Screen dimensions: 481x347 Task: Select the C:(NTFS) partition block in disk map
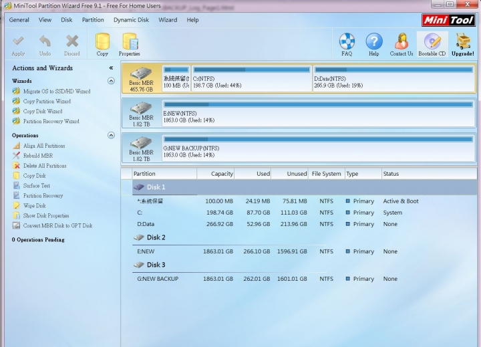pos(252,79)
